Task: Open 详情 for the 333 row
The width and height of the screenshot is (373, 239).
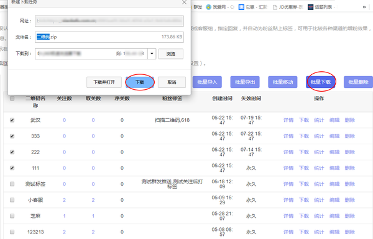Action: point(288,136)
